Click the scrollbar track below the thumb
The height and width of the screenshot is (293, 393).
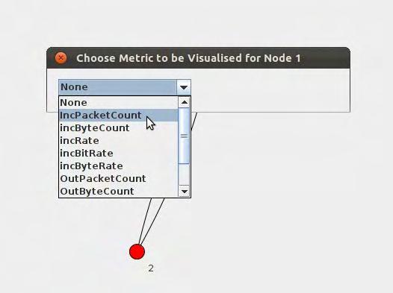tap(185, 174)
